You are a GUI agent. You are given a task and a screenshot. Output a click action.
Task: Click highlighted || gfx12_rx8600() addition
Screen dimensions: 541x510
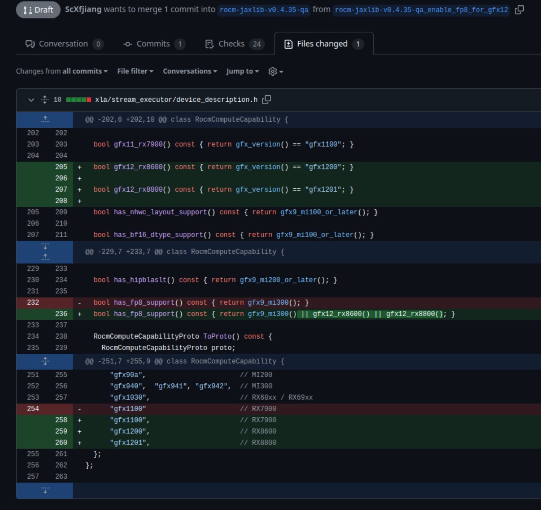[336, 314]
